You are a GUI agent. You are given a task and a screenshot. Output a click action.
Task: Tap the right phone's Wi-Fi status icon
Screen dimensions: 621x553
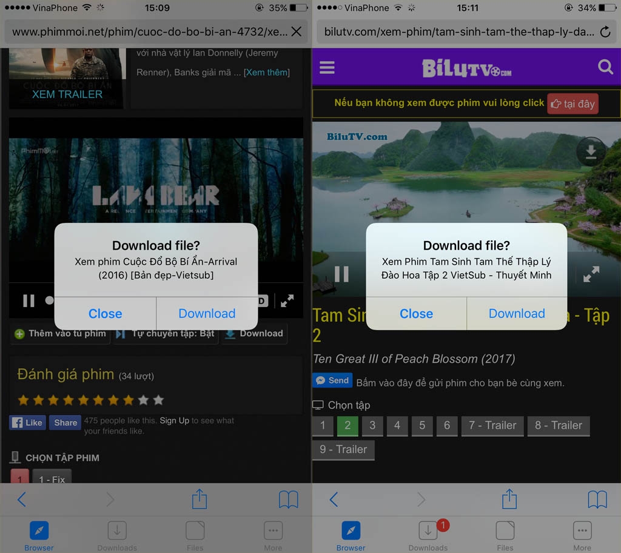[x=398, y=8]
